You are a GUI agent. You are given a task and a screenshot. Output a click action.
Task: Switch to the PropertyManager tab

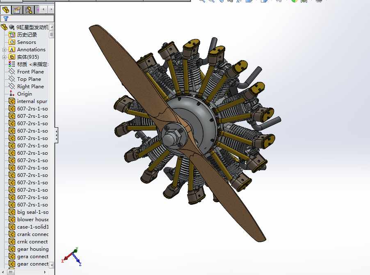(17, 9)
